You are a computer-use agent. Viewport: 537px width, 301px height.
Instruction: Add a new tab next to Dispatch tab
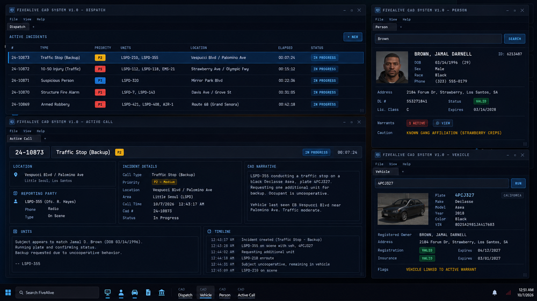33,27
